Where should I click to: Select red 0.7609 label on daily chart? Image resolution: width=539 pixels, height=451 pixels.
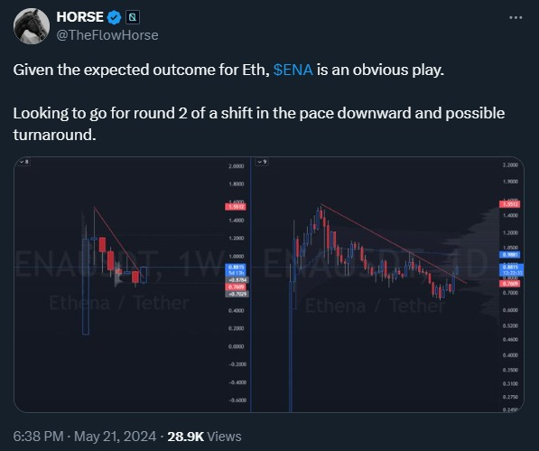[x=509, y=284]
